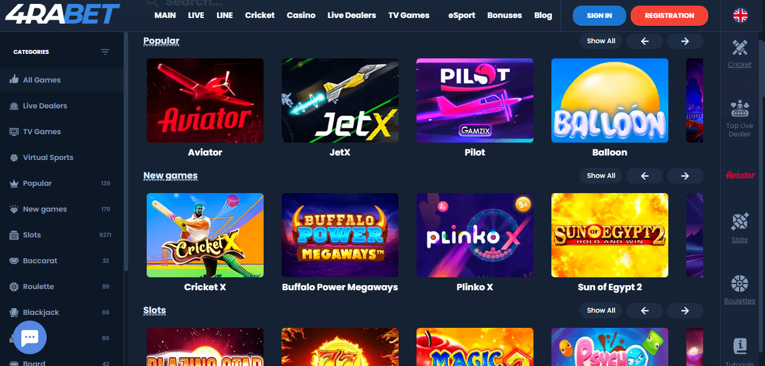Open the Slots icon in right sidebar
This screenshot has width=765, height=366.
[x=740, y=222]
